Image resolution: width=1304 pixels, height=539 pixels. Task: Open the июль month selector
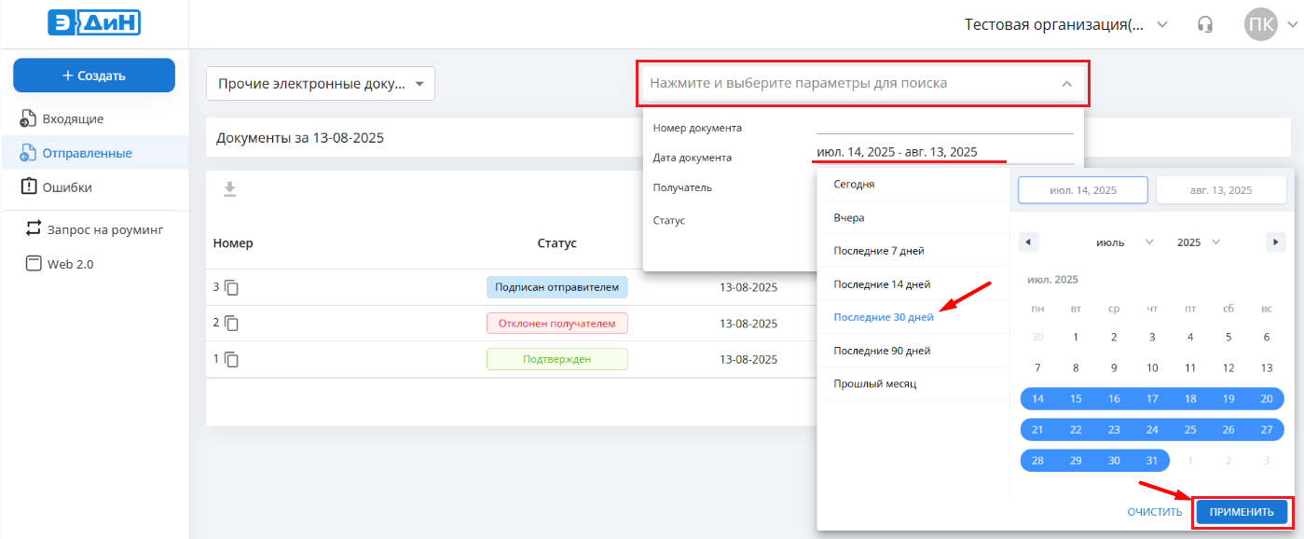click(1124, 242)
